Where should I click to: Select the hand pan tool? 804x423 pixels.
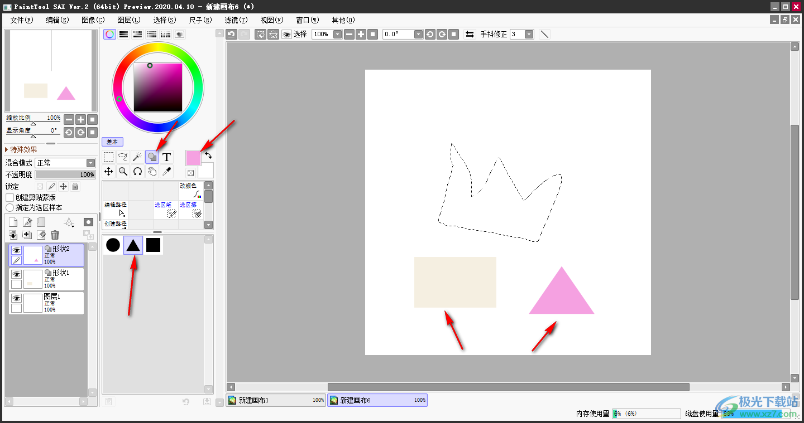click(x=152, y=172)
